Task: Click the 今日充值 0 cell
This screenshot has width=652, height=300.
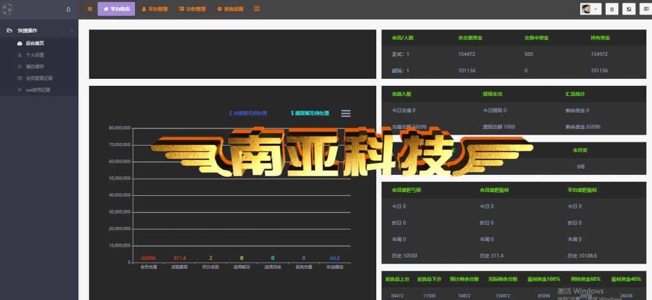Action: pos(403,111)
